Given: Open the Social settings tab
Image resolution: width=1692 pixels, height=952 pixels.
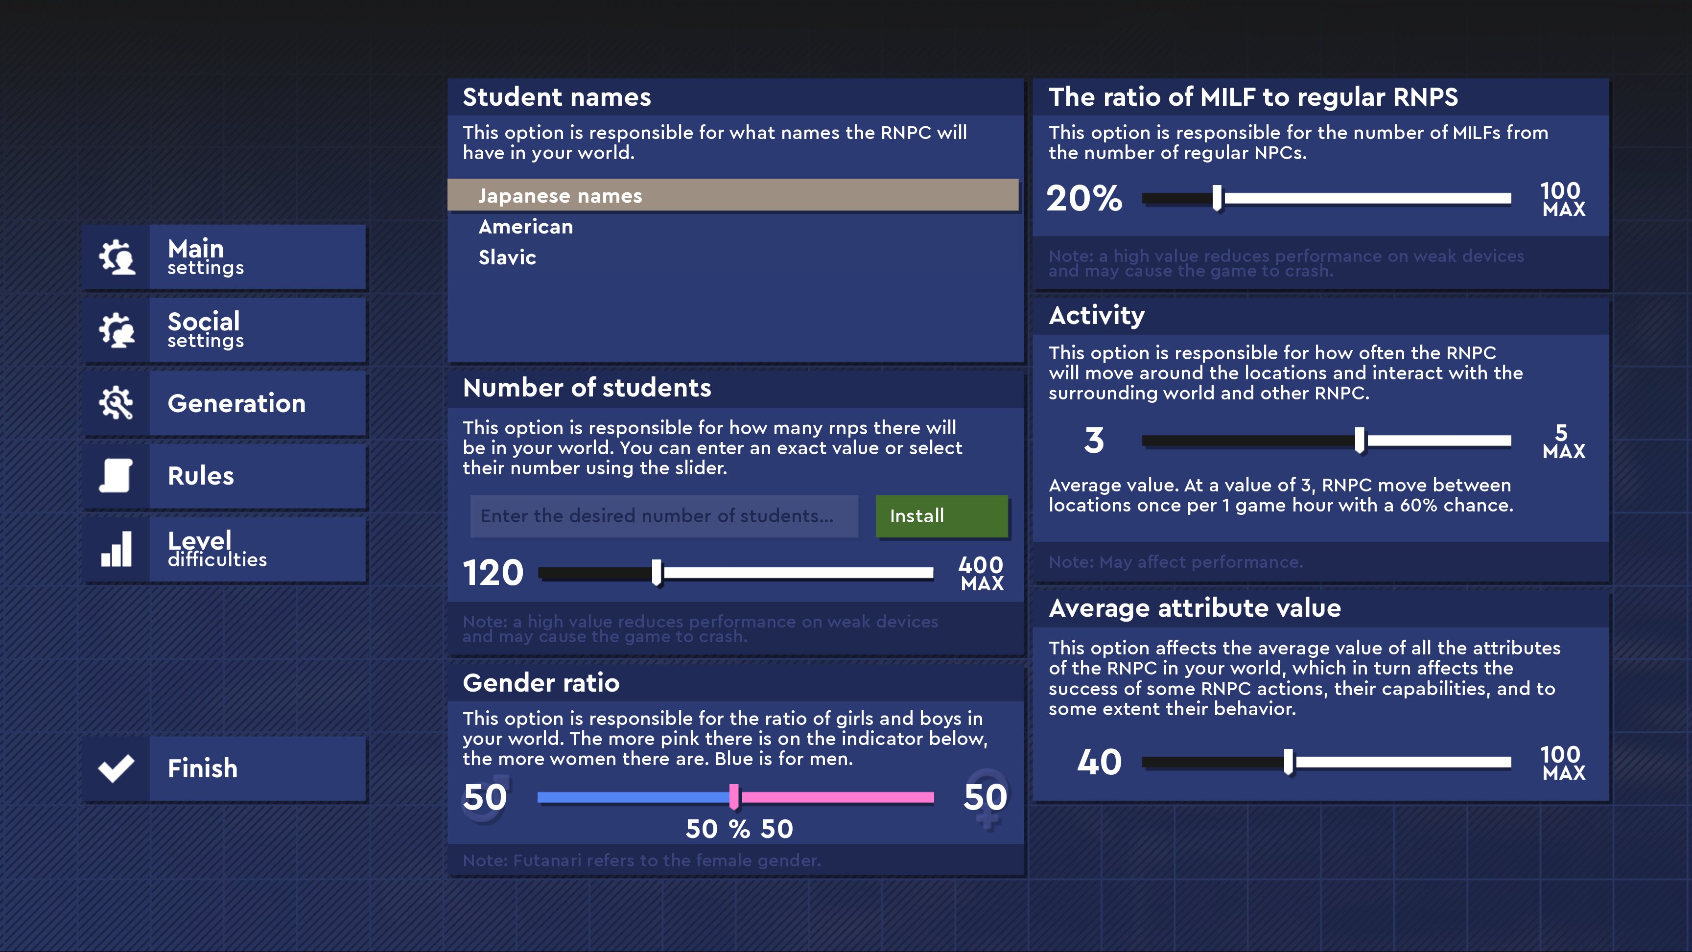Looking at the screenshot, I should click(224, 329).
